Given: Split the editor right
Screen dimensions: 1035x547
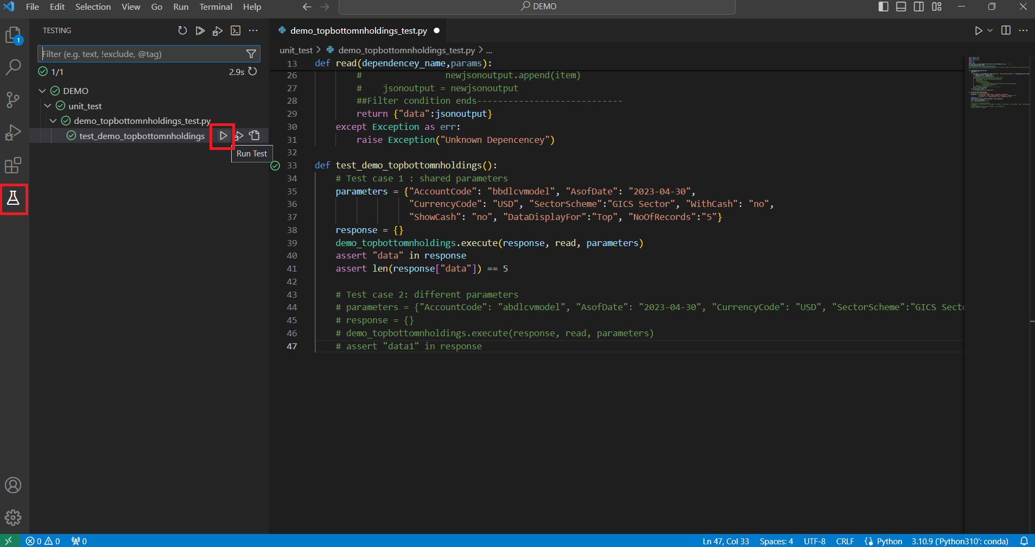Looking at the screenshot, I should pyautogui.click(x=1006, y=30).
